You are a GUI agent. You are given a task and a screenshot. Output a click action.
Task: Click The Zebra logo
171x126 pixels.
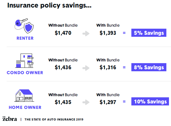pyautogui.click(x=10, y=119)
